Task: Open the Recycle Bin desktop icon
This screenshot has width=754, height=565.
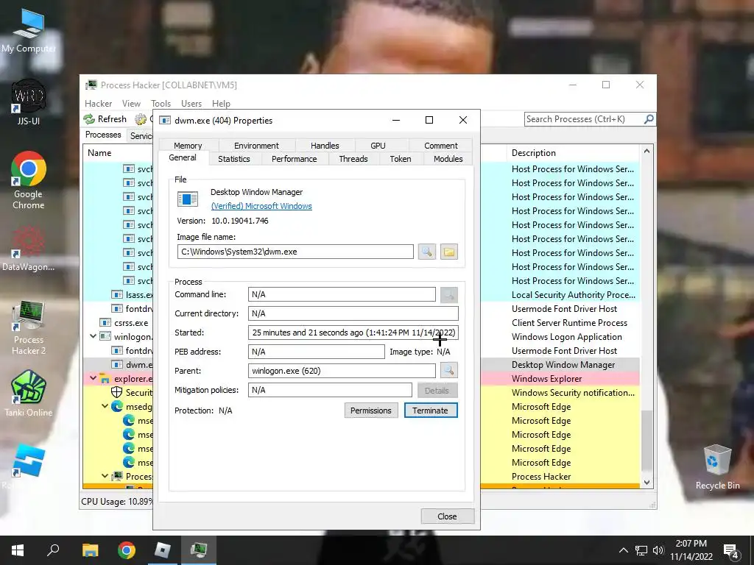Action: tap(717, 467)
